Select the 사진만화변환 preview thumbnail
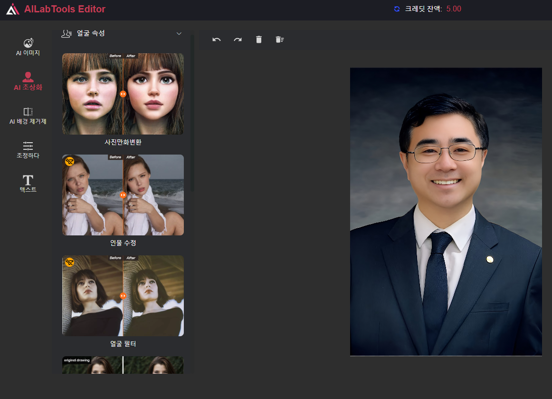 pos(123,94)
